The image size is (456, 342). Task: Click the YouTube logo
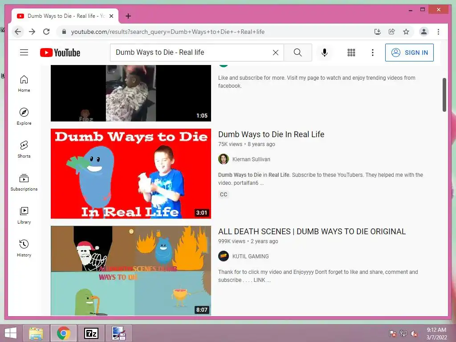[60, 53]
